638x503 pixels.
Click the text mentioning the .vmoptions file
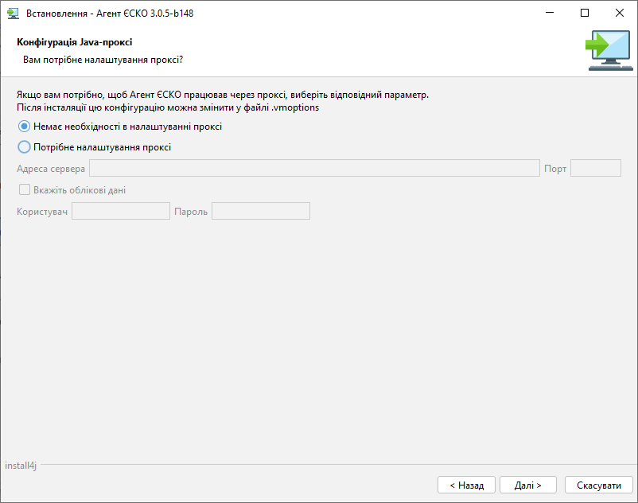[168, 107]
